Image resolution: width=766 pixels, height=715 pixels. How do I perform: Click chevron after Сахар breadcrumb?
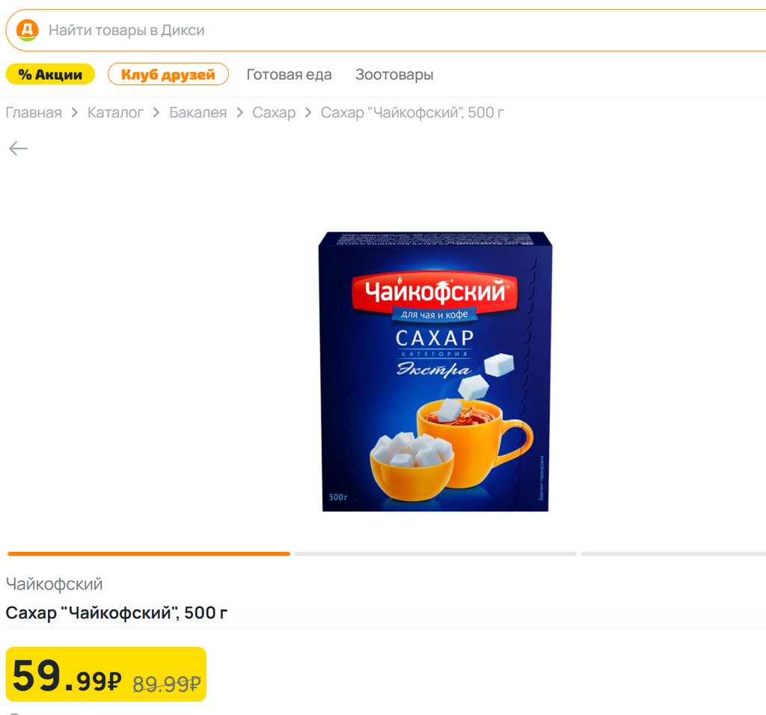(x=307, y=113)
